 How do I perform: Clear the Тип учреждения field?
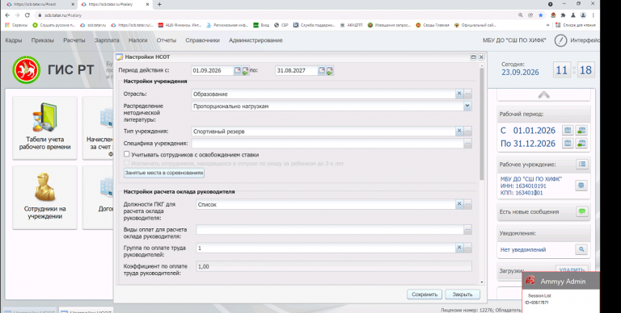(459, 131)
